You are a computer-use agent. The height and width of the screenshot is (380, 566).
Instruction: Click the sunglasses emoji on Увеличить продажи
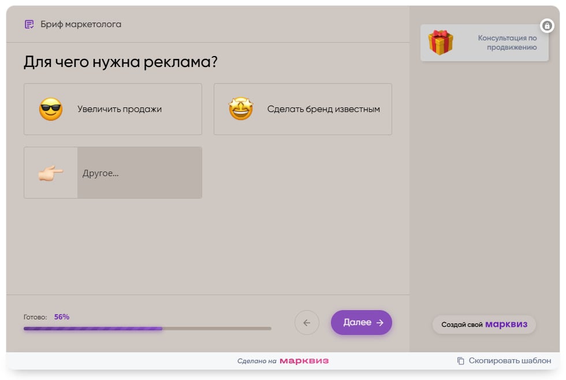(50, 109)
